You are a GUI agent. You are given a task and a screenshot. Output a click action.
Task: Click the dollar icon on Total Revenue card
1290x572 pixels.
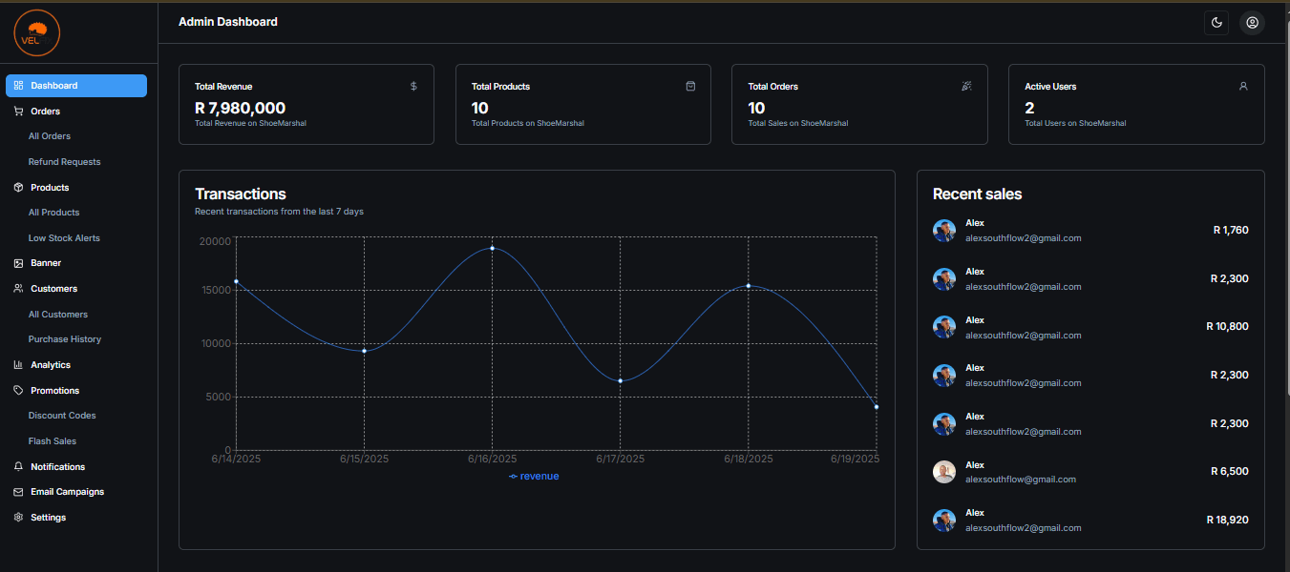click(412, 86)
